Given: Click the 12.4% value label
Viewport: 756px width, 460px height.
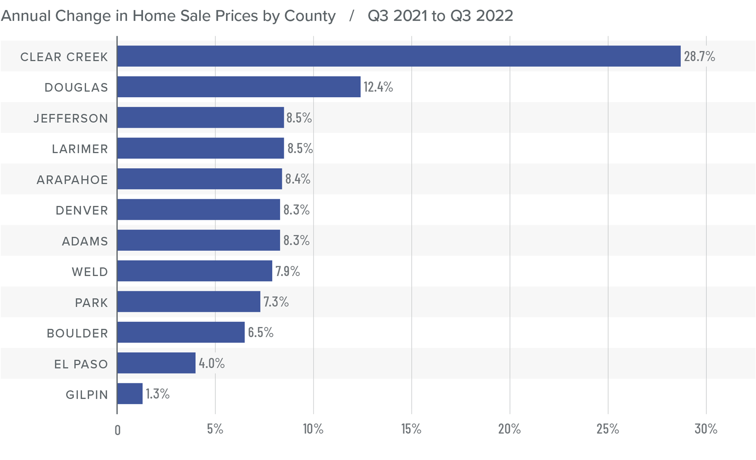Looking at the screenshot, I should pos(378,87).
